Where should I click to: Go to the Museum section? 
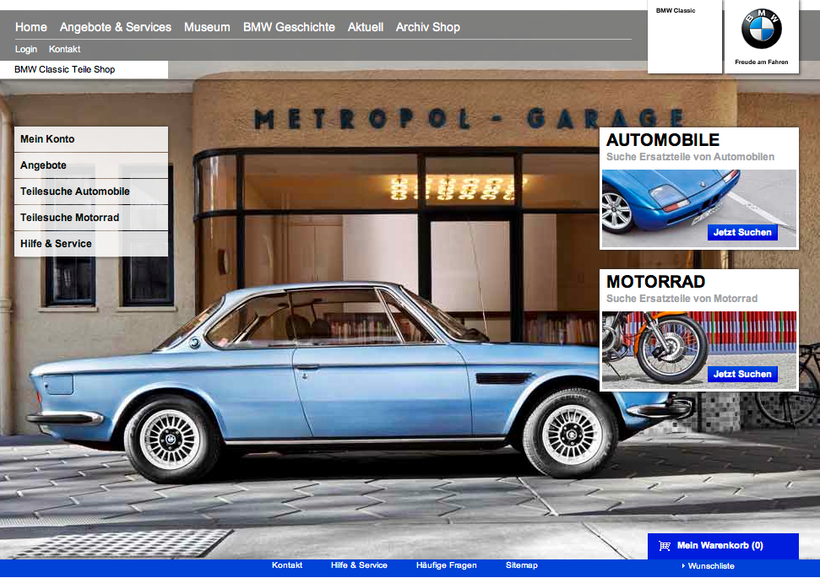207,27
